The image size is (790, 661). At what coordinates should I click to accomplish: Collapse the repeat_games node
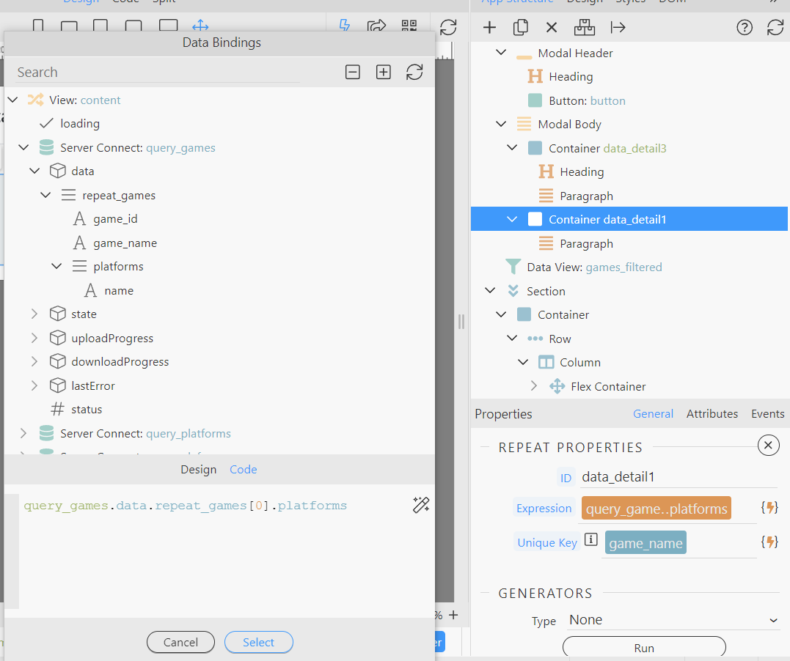45,196
